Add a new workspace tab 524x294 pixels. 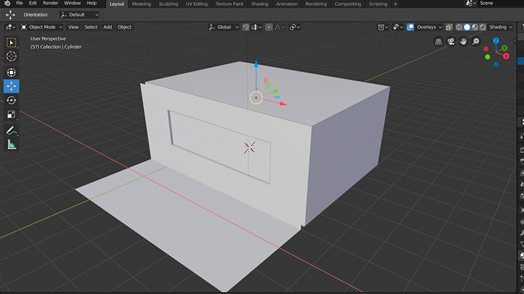point(396,4)
